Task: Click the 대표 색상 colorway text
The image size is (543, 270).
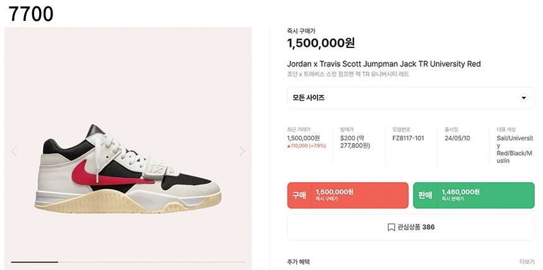Action: tap(515, 149)
